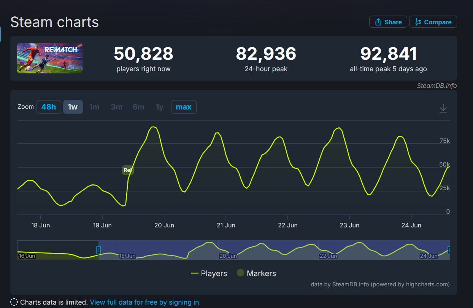
Task: Click the limited data dashed circle icon
Action: [14, 302]
